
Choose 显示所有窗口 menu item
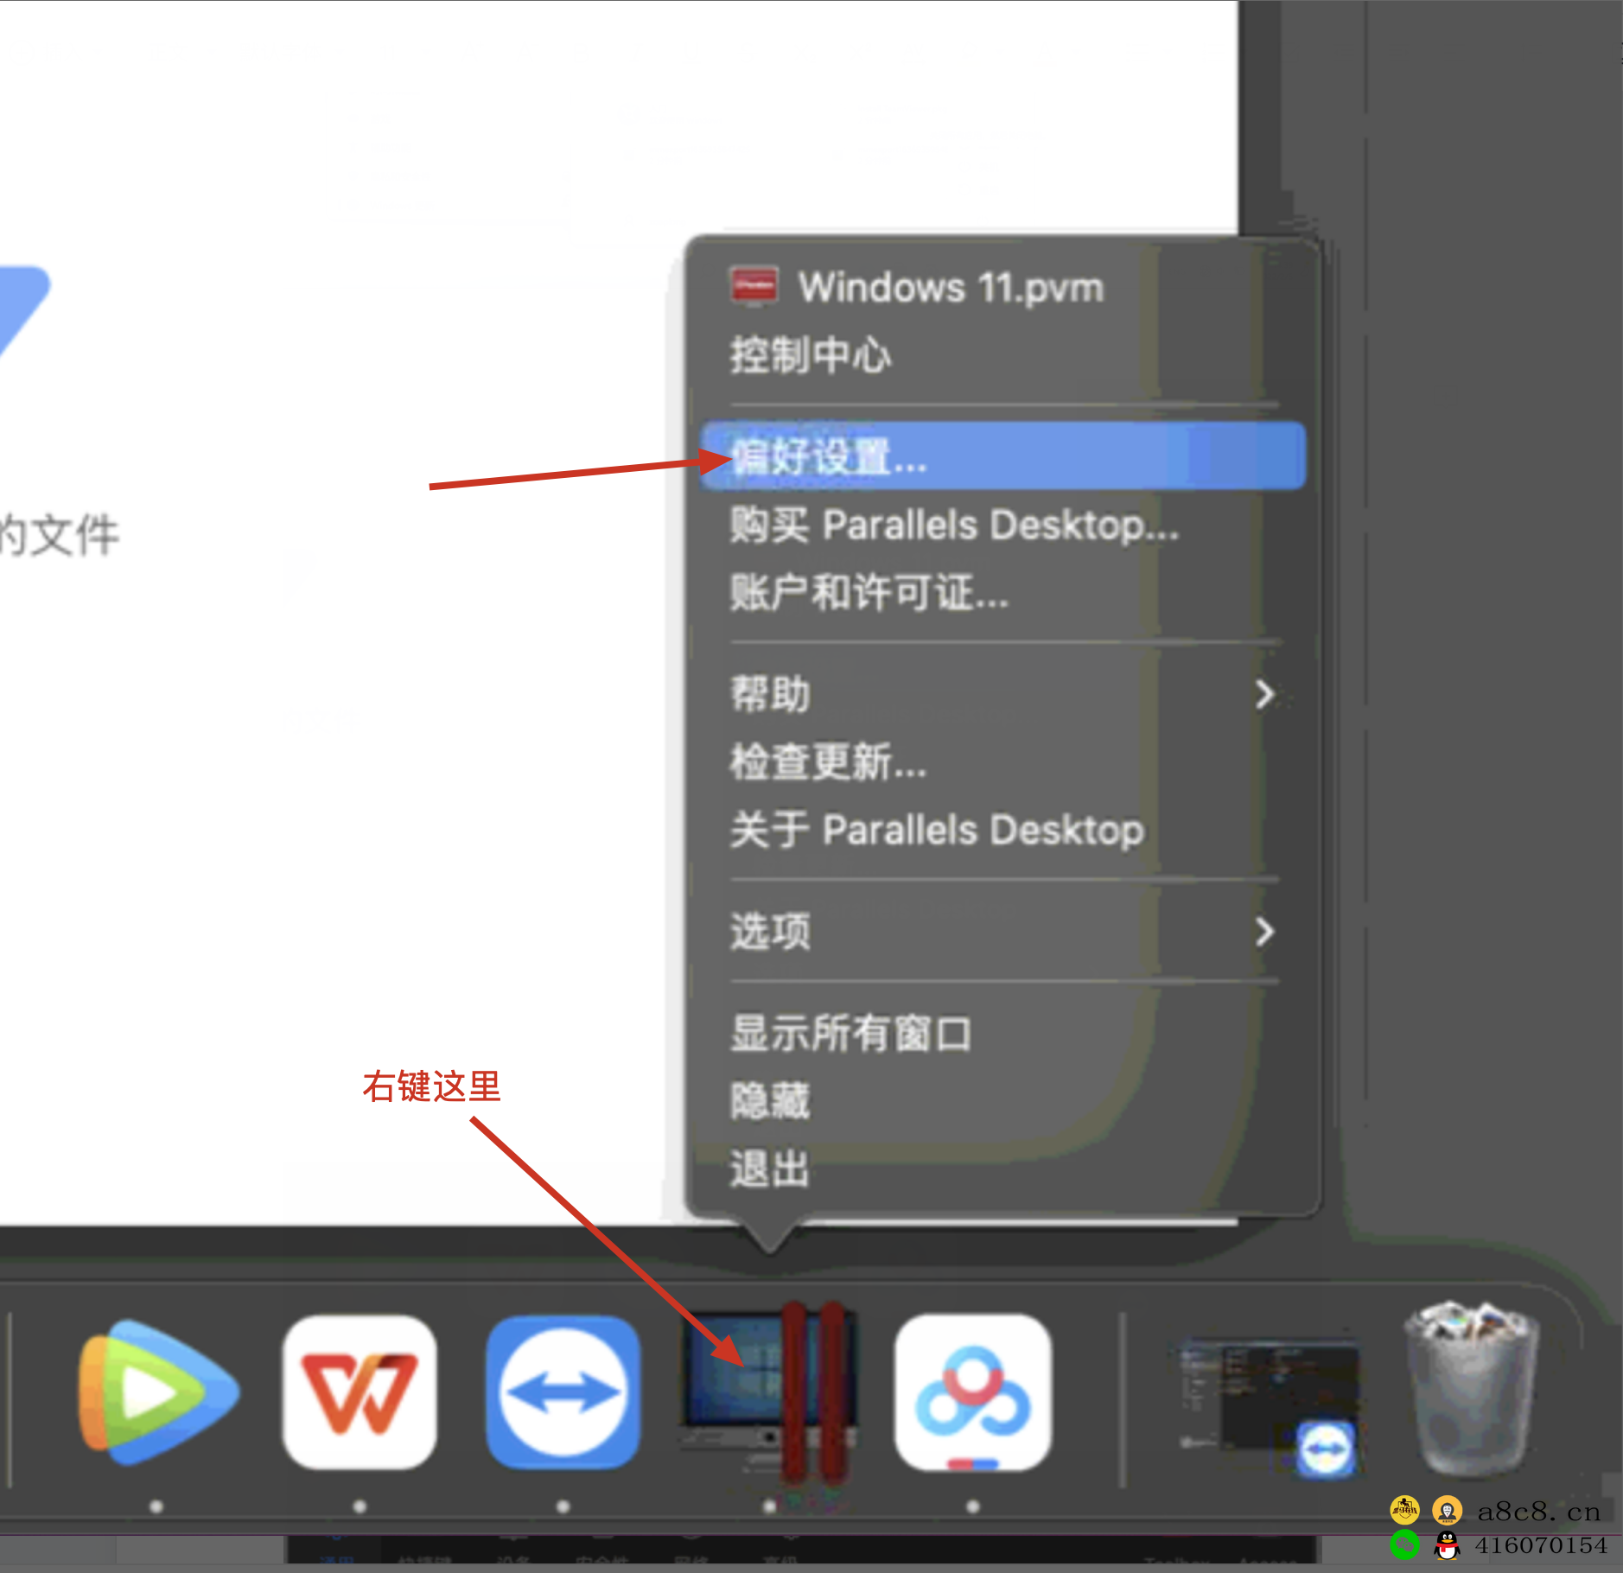point(1002,1034)
